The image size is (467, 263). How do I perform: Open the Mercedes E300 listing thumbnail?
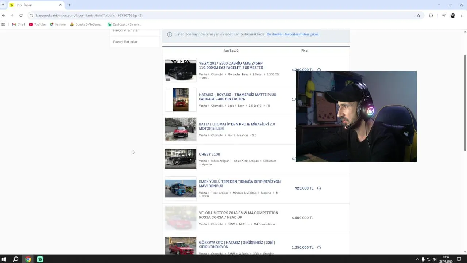pyautogui.click(x=181, y=70)
